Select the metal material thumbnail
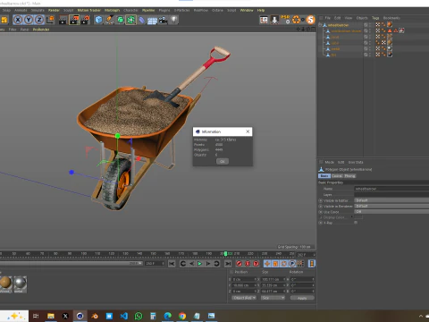Viewport: 429px width, 322px height. 20,284
